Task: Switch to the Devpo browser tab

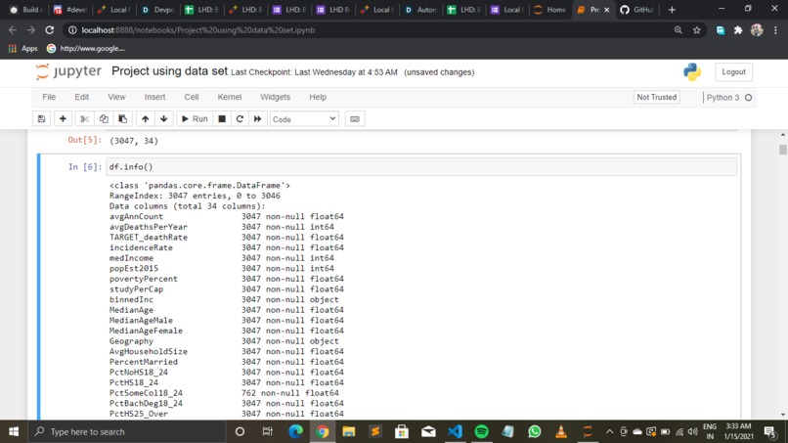Action: tap(157, 10)
